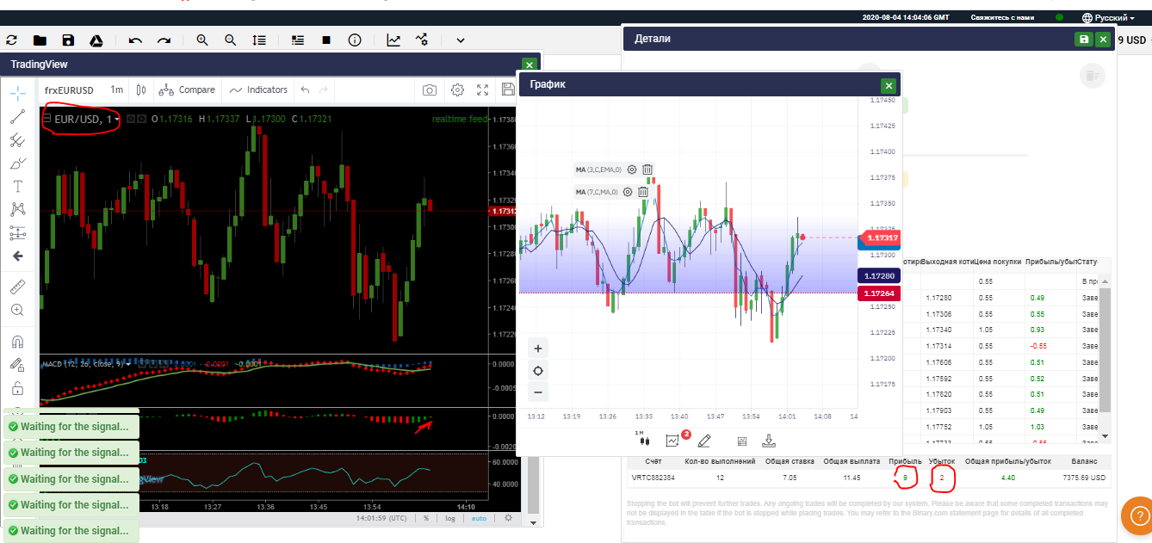Viewport: 1152px width, 543px height.
Task: Open the info circle icon in main toolbar
Action: pyautogui.click(x=355, y=40)
